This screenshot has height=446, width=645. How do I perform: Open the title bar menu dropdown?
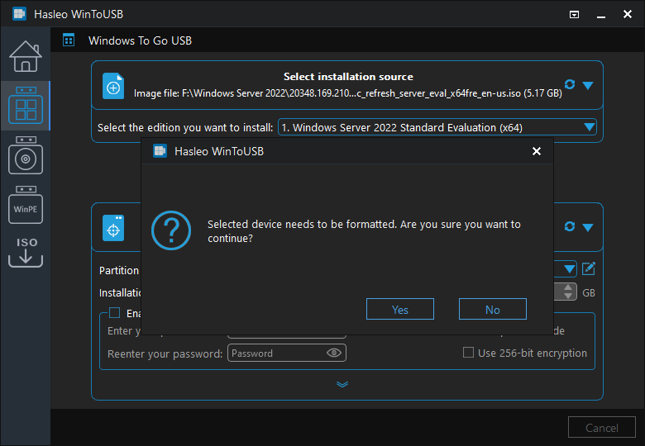(x=575, y=15)
